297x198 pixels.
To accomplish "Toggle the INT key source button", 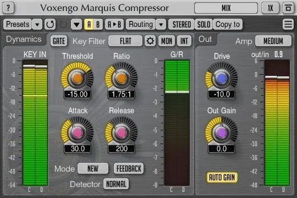I will click(x=184, y=41).
